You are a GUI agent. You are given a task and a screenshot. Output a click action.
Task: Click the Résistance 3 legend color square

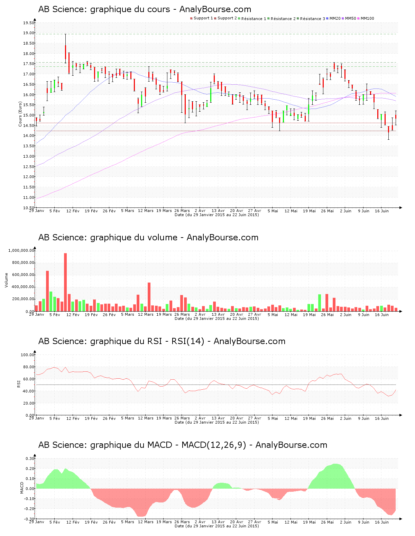298,18
